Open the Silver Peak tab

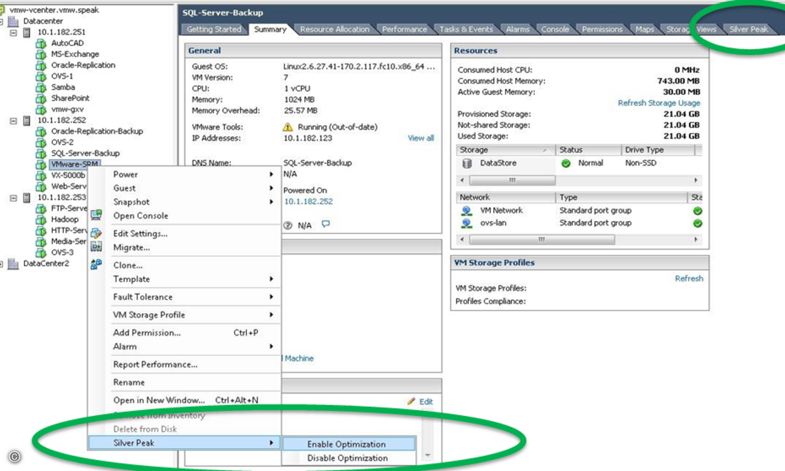point(749,29)
